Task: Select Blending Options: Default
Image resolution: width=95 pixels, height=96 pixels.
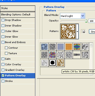Action: point(18,15)
